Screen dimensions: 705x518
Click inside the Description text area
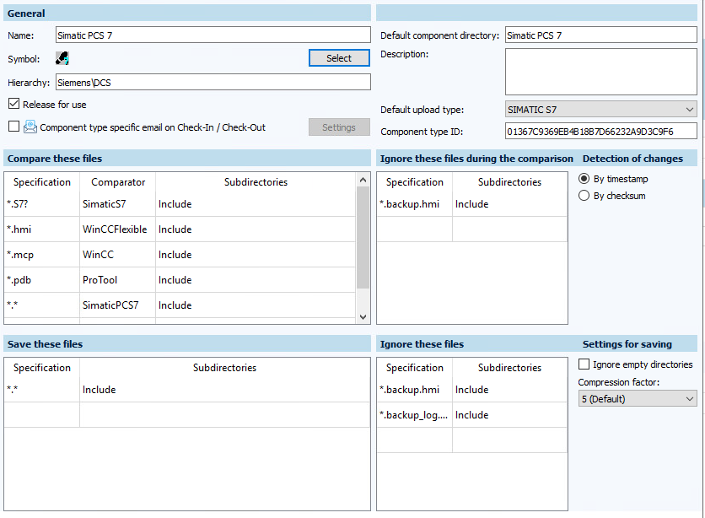click(x=601, y=72)
